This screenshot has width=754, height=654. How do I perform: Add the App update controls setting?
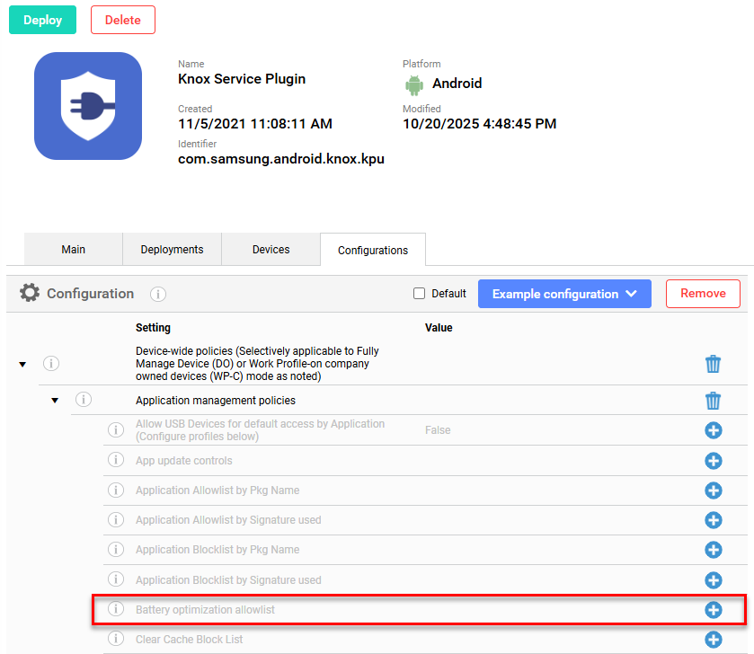coord(714,461)
